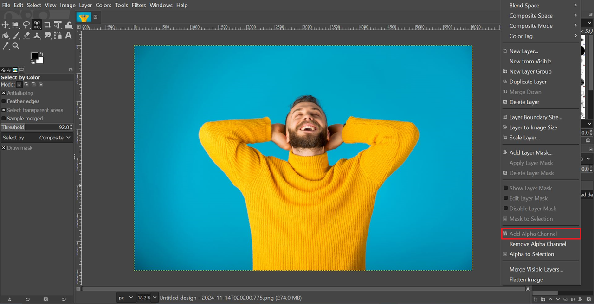Create new layer from layers panel footer
Viewport: 594px width, 304px height.
(x=536, y=299)
